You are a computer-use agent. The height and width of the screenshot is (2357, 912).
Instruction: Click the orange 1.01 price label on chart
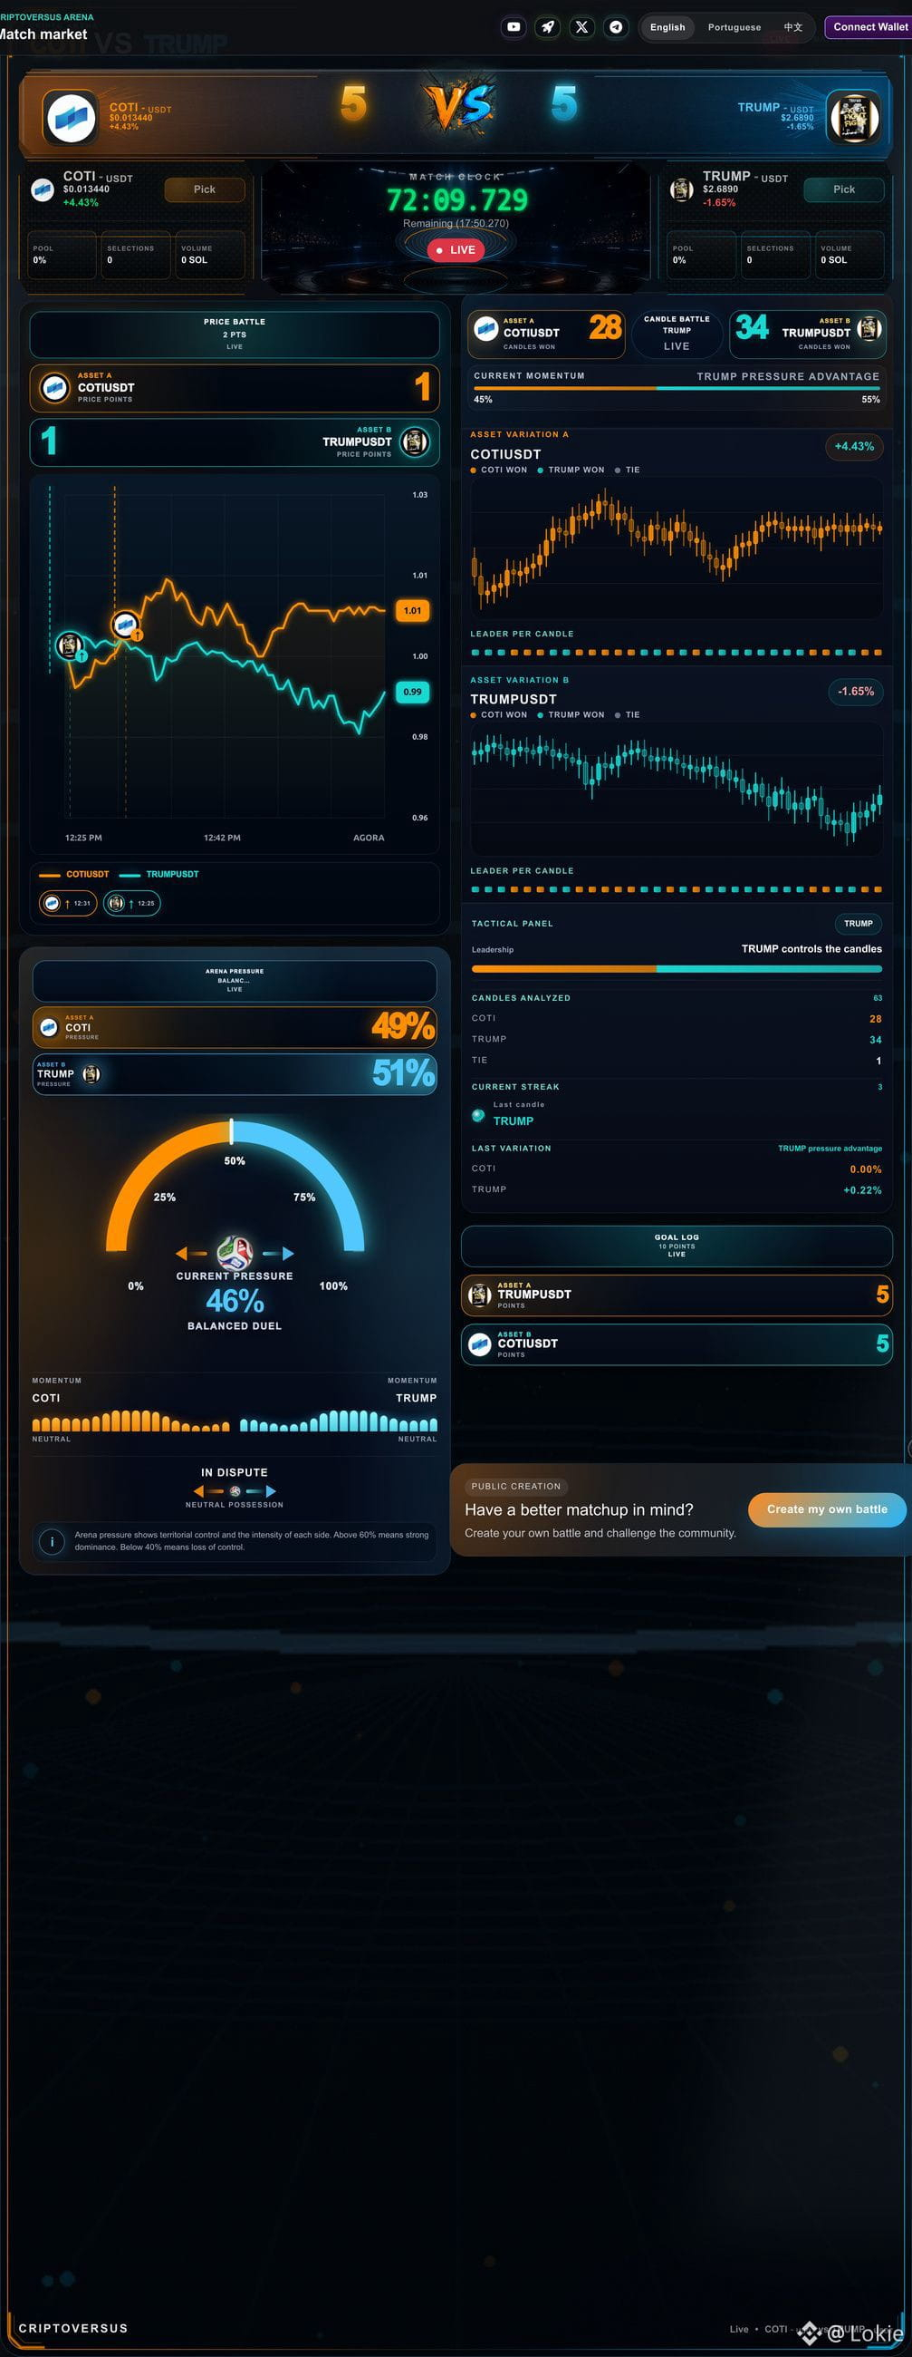412,610
